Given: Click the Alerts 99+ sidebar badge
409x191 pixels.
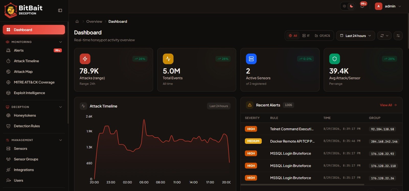Looking at the screenshot, I should tap(58, 50).
